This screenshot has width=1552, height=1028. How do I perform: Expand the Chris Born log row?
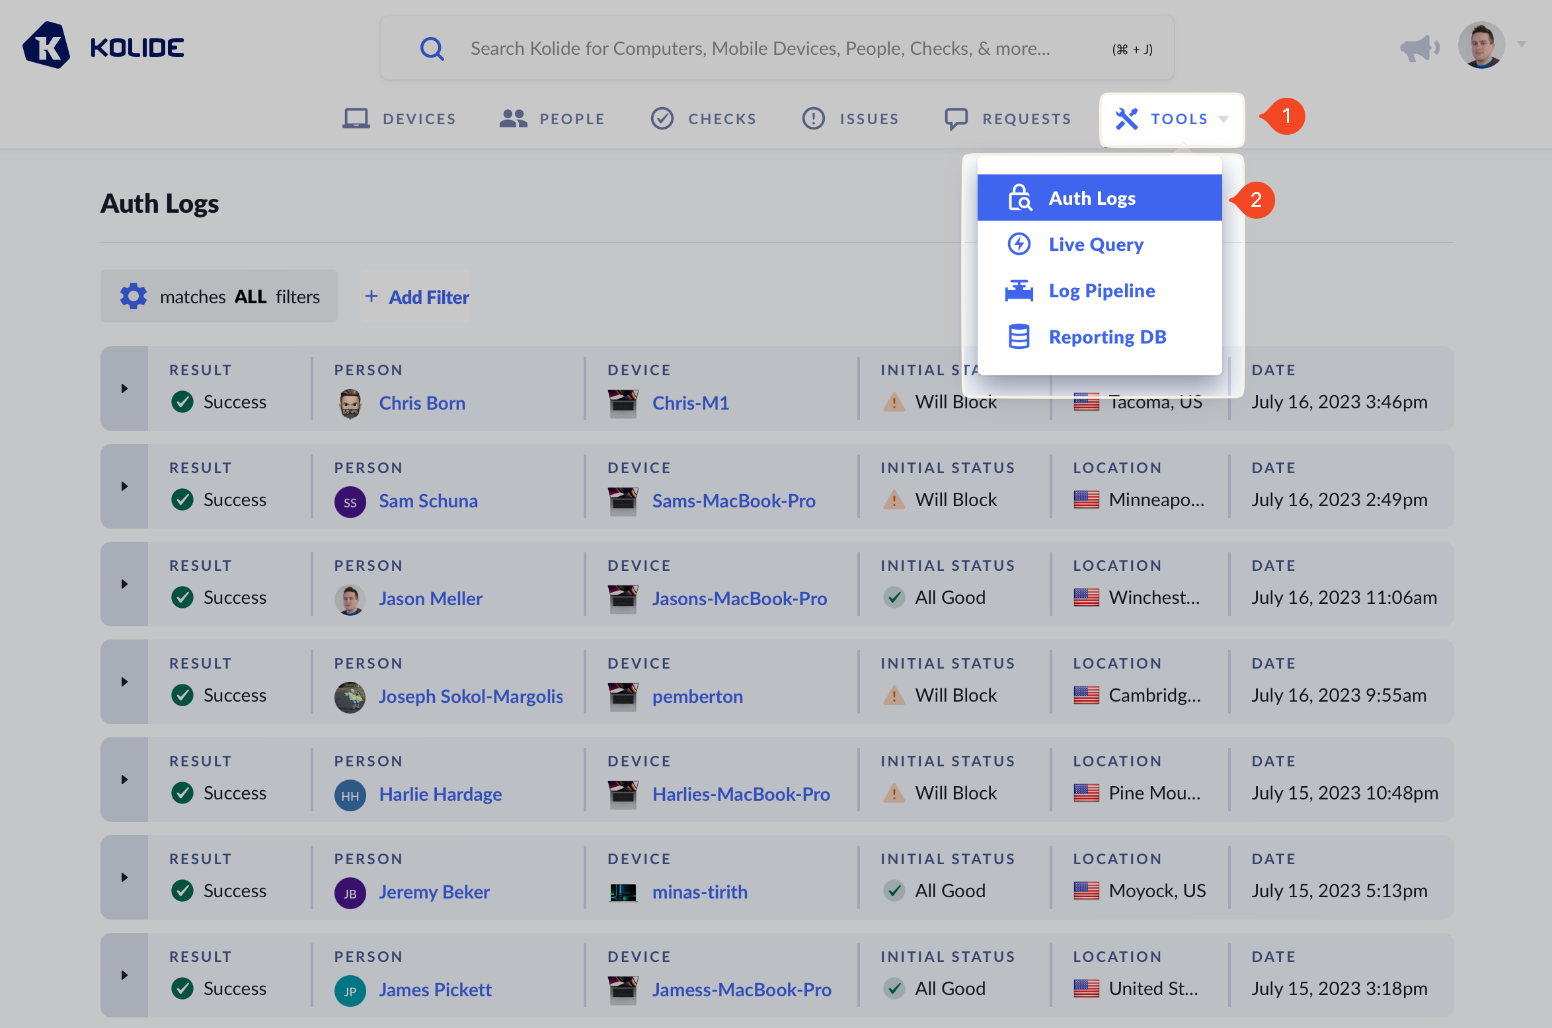[x=124, y=388]
